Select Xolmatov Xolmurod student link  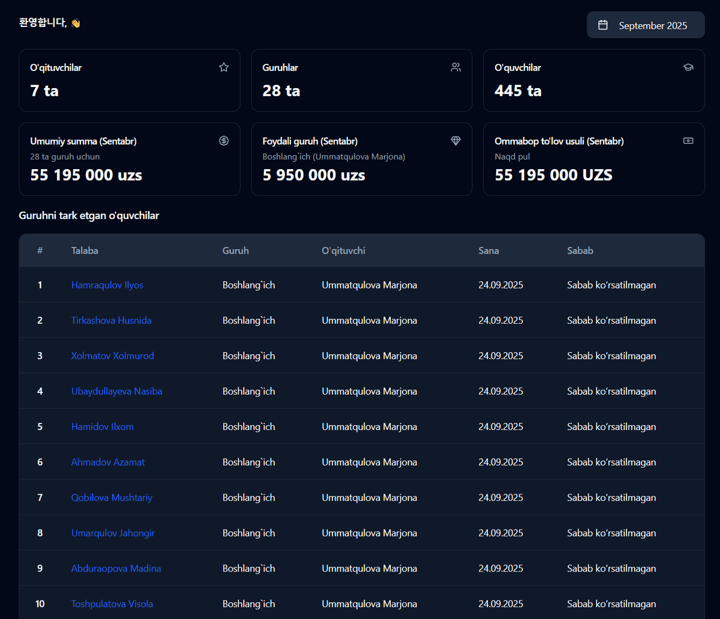tap(113, 356)
